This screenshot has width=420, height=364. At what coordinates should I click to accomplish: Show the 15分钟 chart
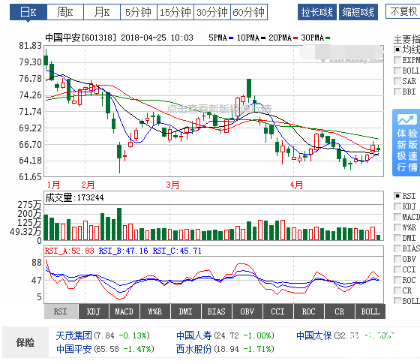[x=175, y=12]
